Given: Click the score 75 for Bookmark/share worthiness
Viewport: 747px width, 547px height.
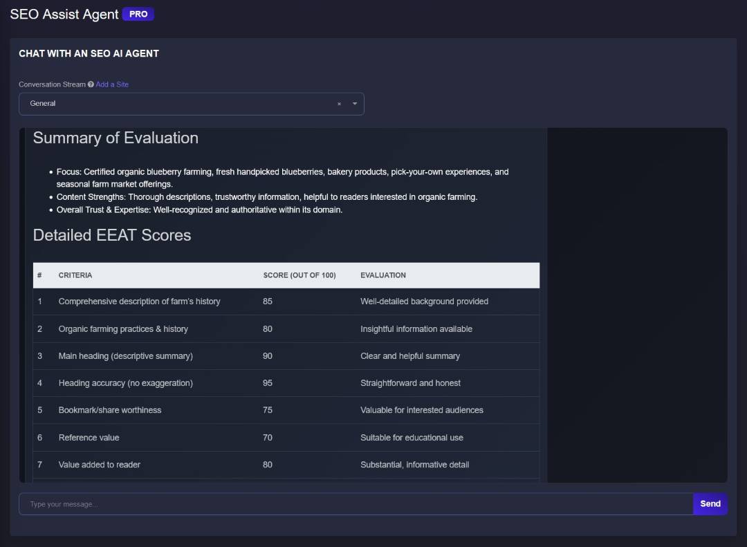Looking at the screenshot, I should tap(268, 410).
